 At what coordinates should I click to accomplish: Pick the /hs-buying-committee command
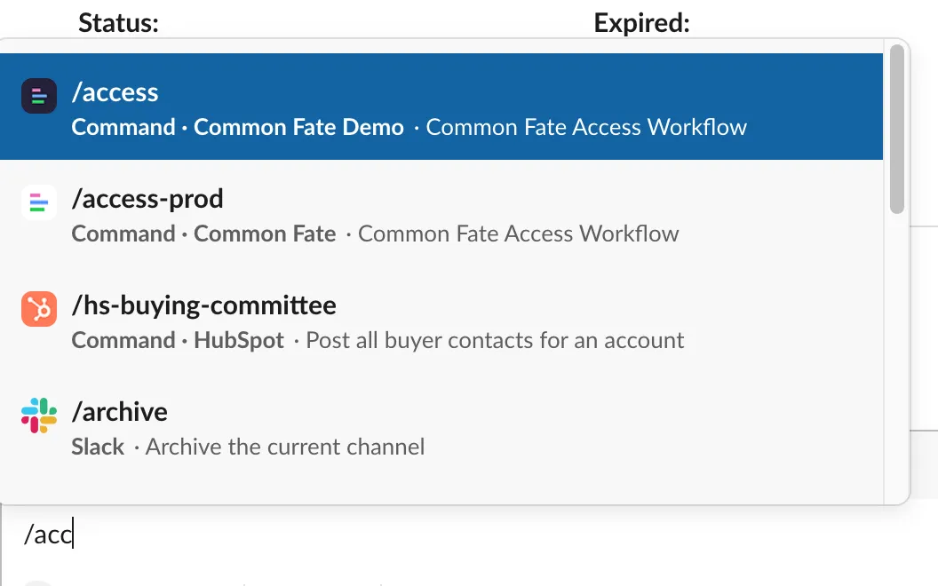[x=203, y=305]
